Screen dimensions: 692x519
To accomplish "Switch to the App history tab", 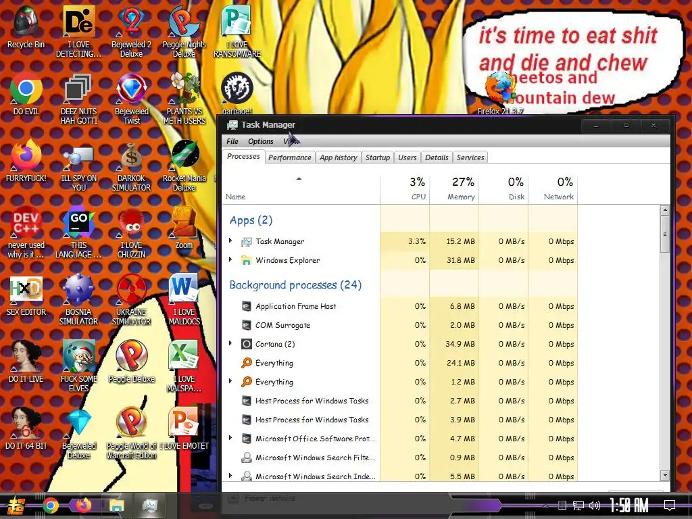I will click(x=338, y=157).
